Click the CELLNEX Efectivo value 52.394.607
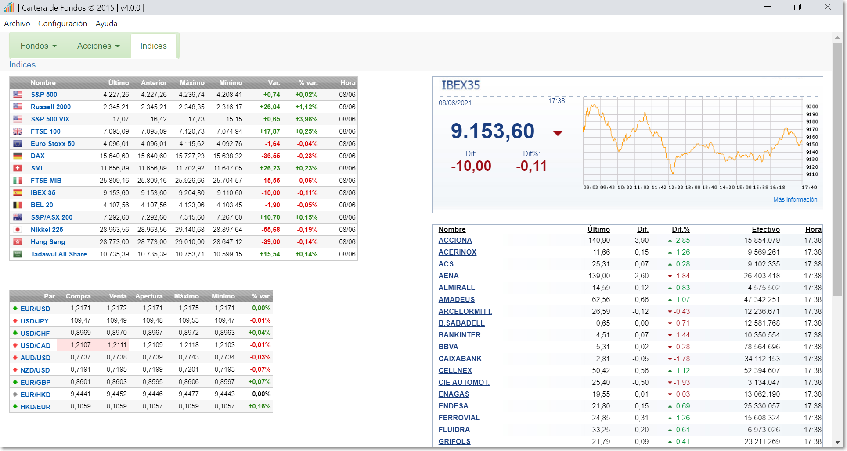Image resolution: width=847 pixels, height=451 pixels. [x=762, y=371]
